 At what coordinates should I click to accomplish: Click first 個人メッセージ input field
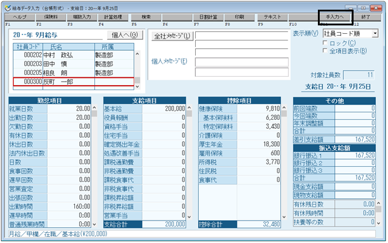[242, 62]
